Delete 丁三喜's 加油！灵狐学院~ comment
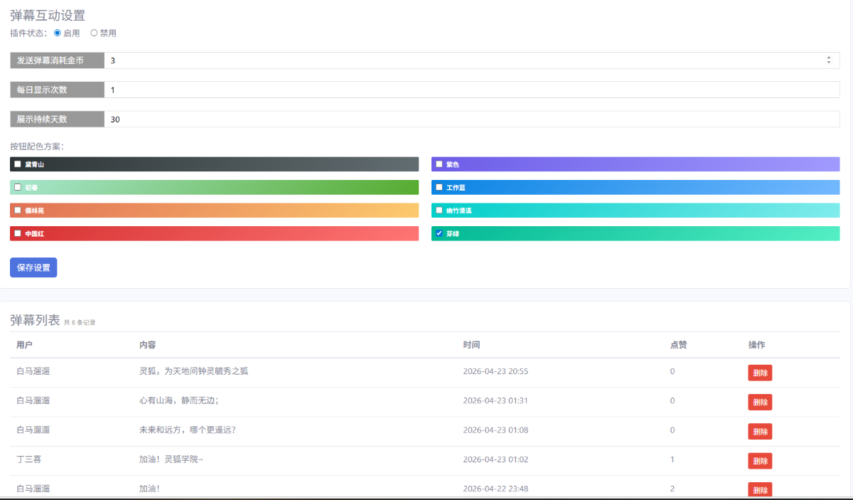This screenshot has width=853, height=500. pyautogui.click(x=759, y=461)
